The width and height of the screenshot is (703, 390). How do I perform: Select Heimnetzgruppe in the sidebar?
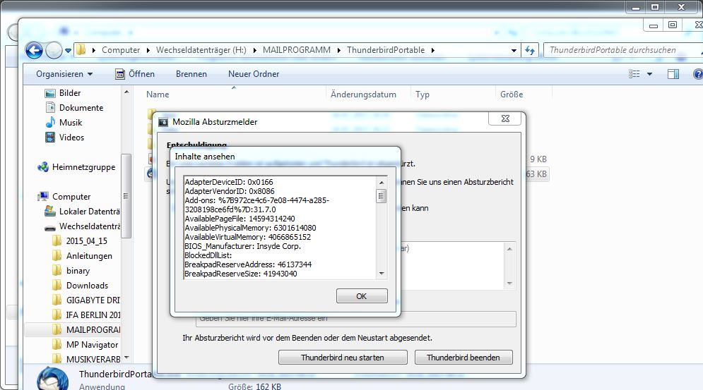(x=76, y=167)
